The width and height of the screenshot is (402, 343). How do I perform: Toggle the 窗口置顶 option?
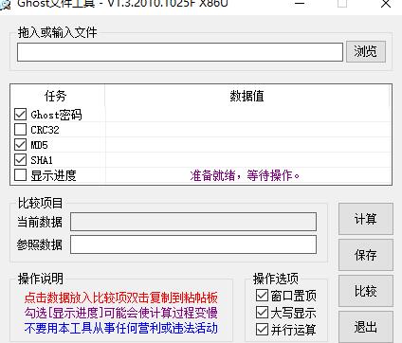(262, 296)
